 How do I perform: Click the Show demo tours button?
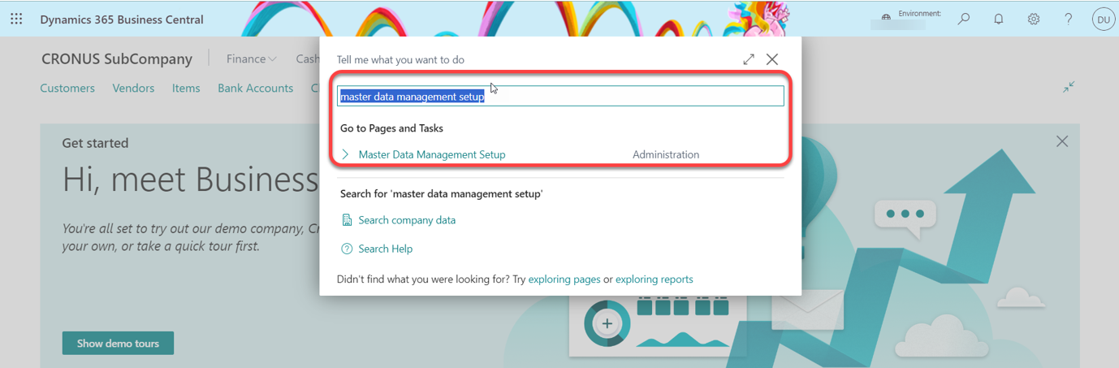[118, 343]
